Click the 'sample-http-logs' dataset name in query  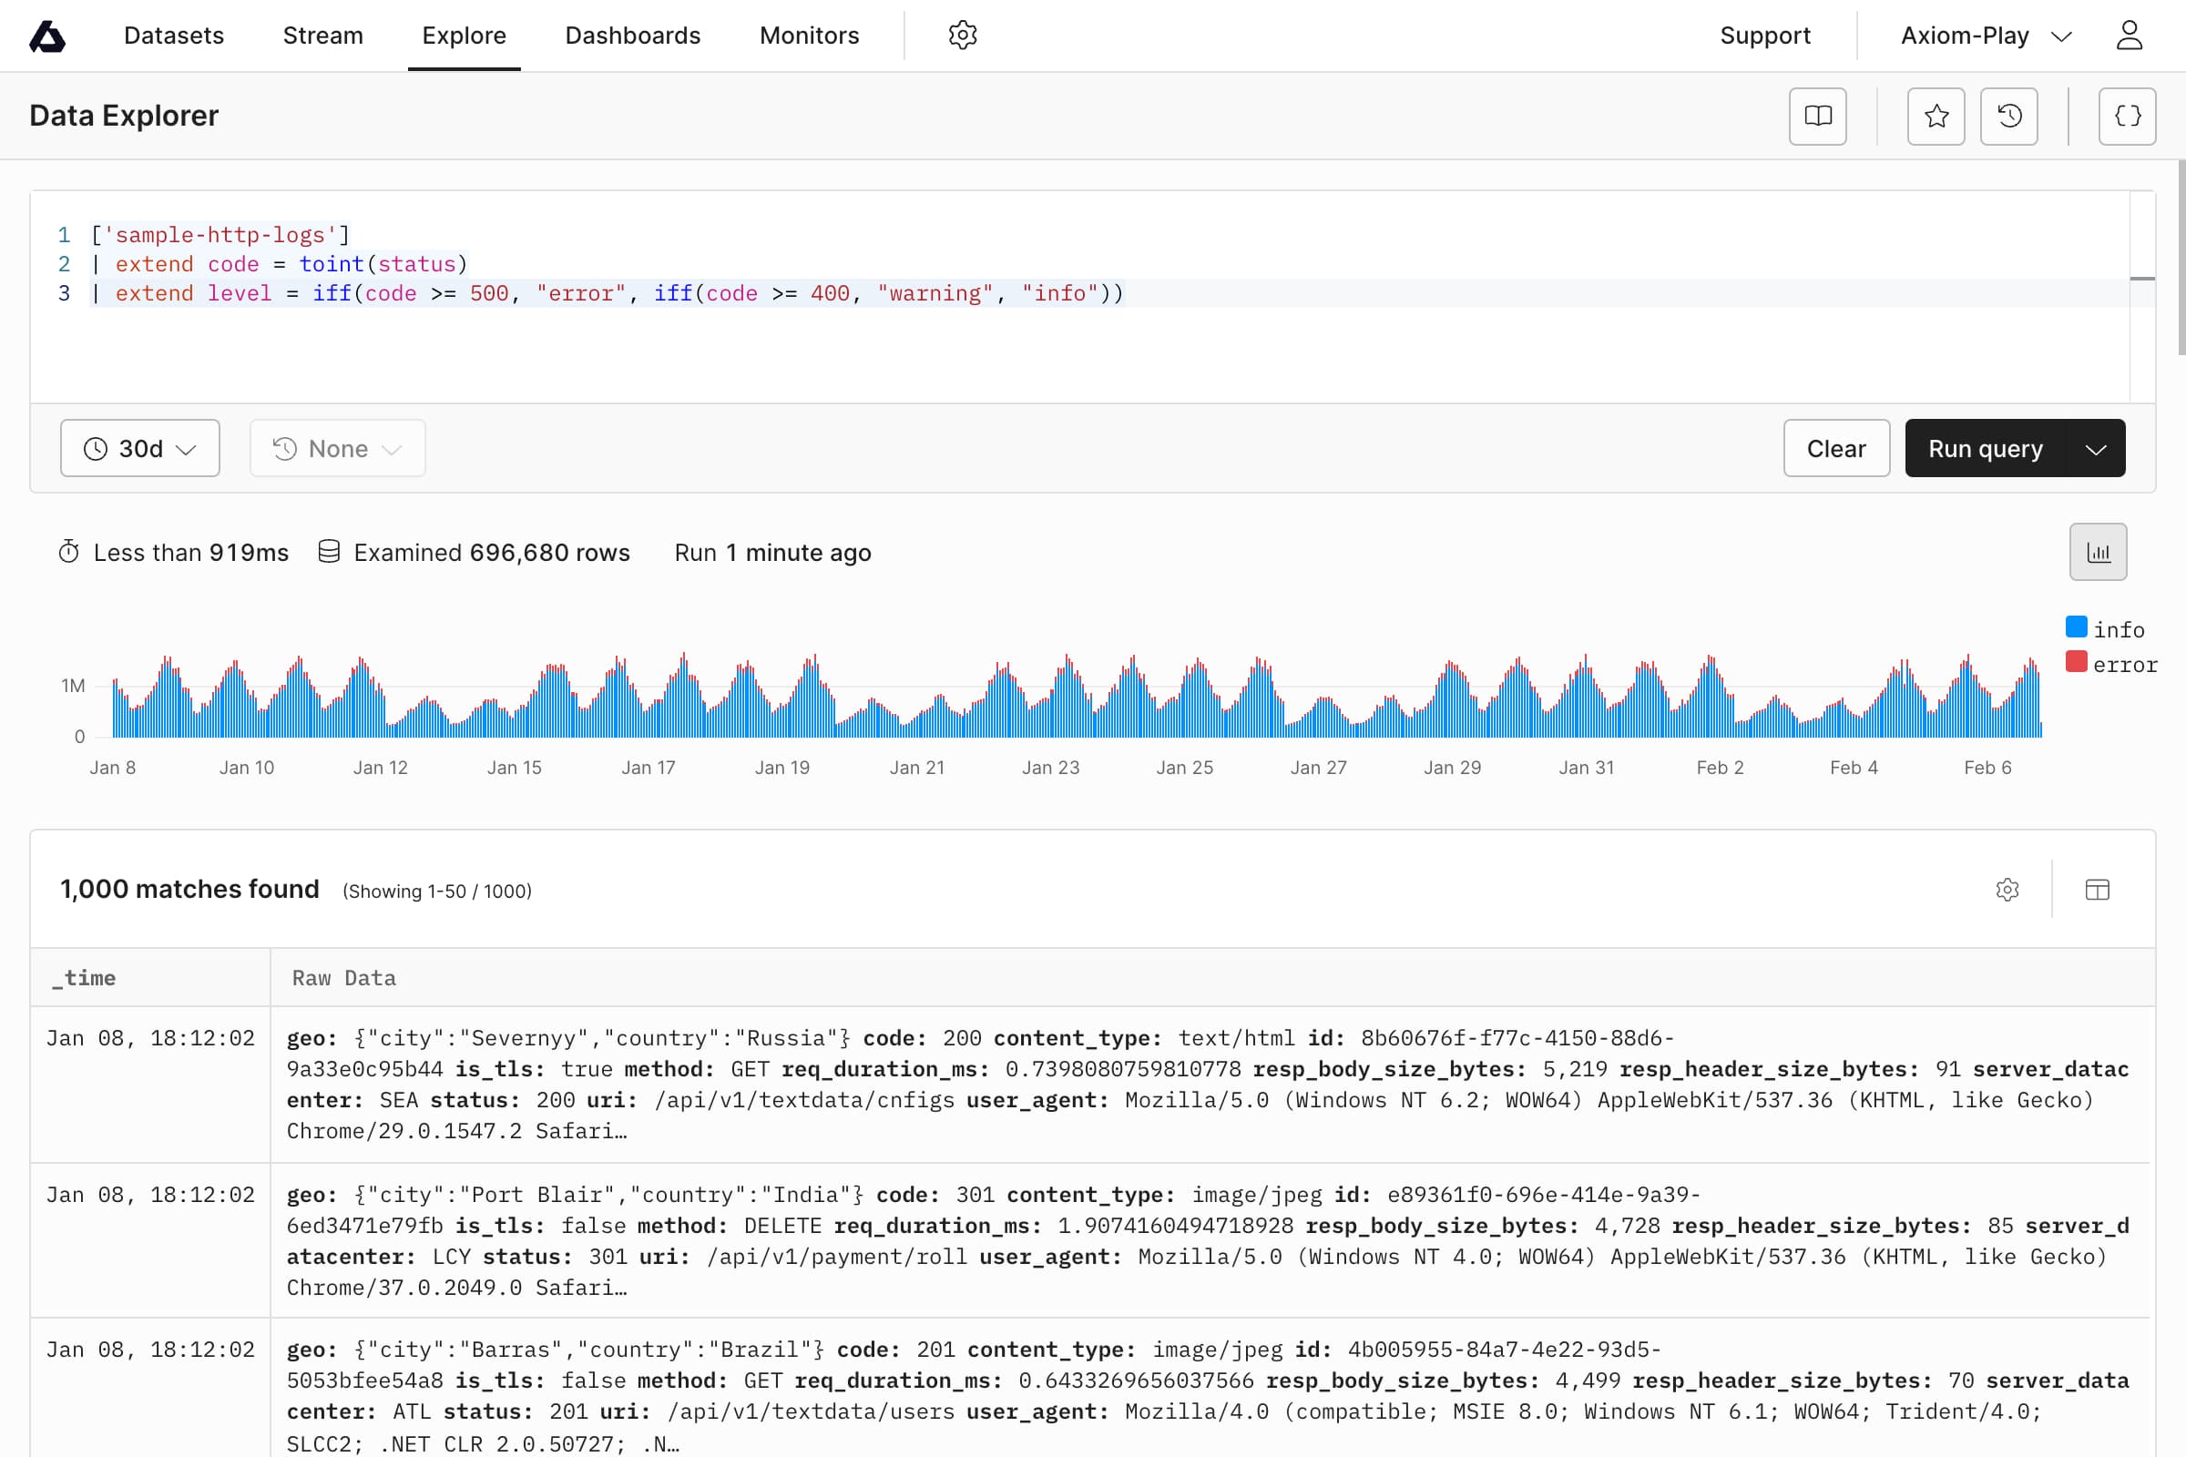220,235
